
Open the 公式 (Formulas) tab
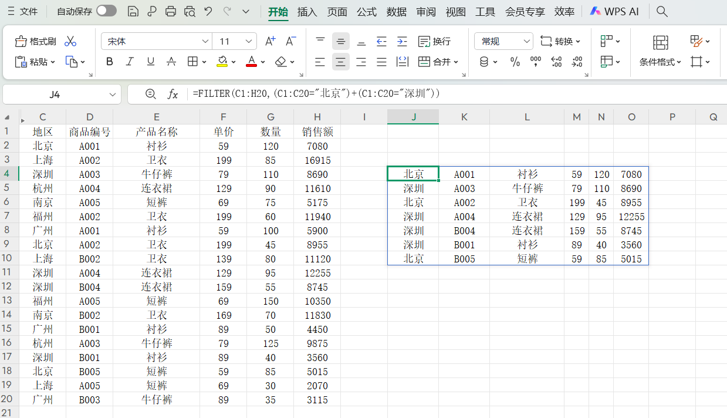pyautogui.click(x=367, y=12)
